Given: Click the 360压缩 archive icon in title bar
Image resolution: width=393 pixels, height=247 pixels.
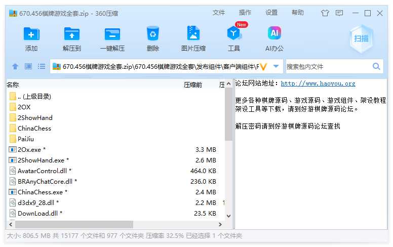Looking at the screenshot, I should click(13, 13).
